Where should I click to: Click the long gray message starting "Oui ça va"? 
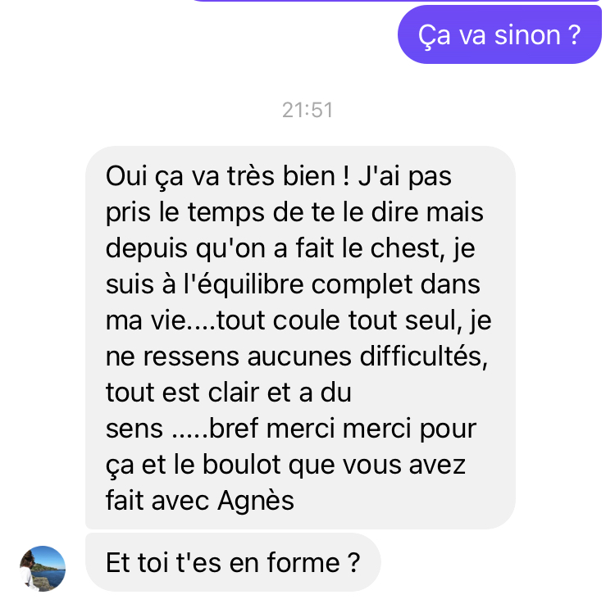pos(300,338)
